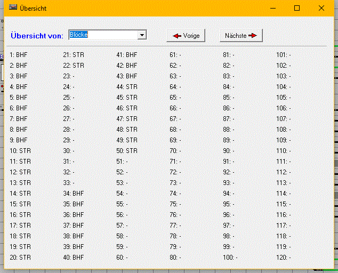
Task: Select entry "60: -"
Action: tap(122, 258)
